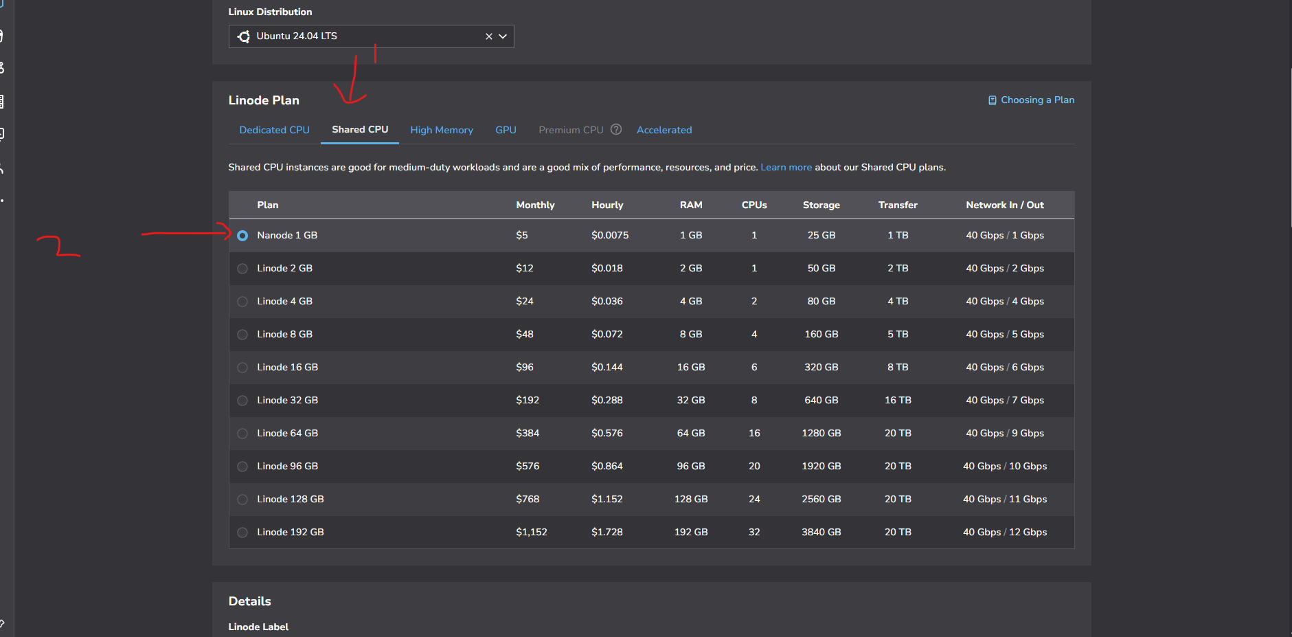Switch to the Accelerated tab

tap(664, 130)
